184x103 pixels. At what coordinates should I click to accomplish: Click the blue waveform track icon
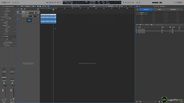[29, 20]
